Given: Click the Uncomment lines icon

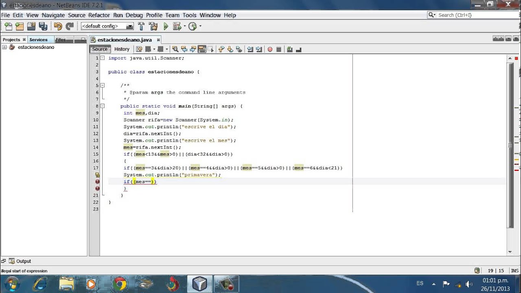Looking at the screenshot, I should click(x=298, y=49).
